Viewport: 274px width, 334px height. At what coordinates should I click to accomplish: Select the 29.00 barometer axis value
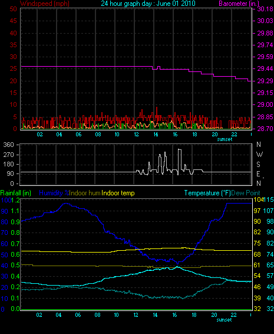click(x=265, y=104)
